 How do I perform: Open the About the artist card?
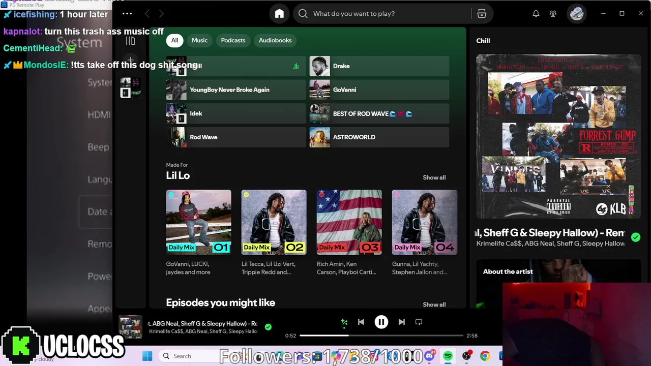click(x=558, y=285)
